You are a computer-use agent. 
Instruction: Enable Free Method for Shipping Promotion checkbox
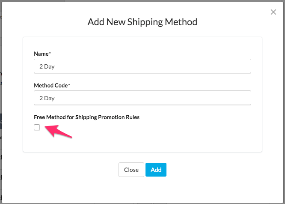[37, 127]
